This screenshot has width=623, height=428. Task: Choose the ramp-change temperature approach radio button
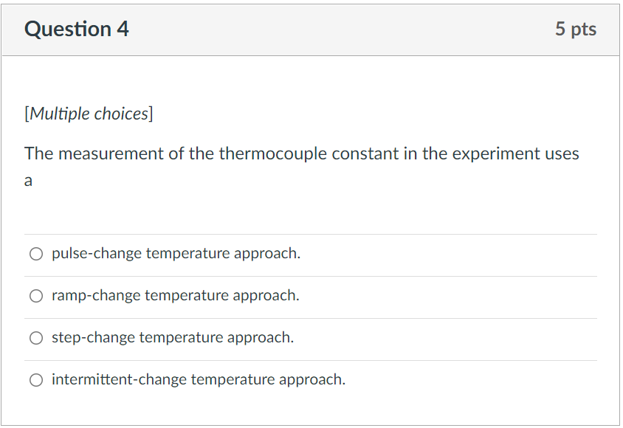pos(36,296)
